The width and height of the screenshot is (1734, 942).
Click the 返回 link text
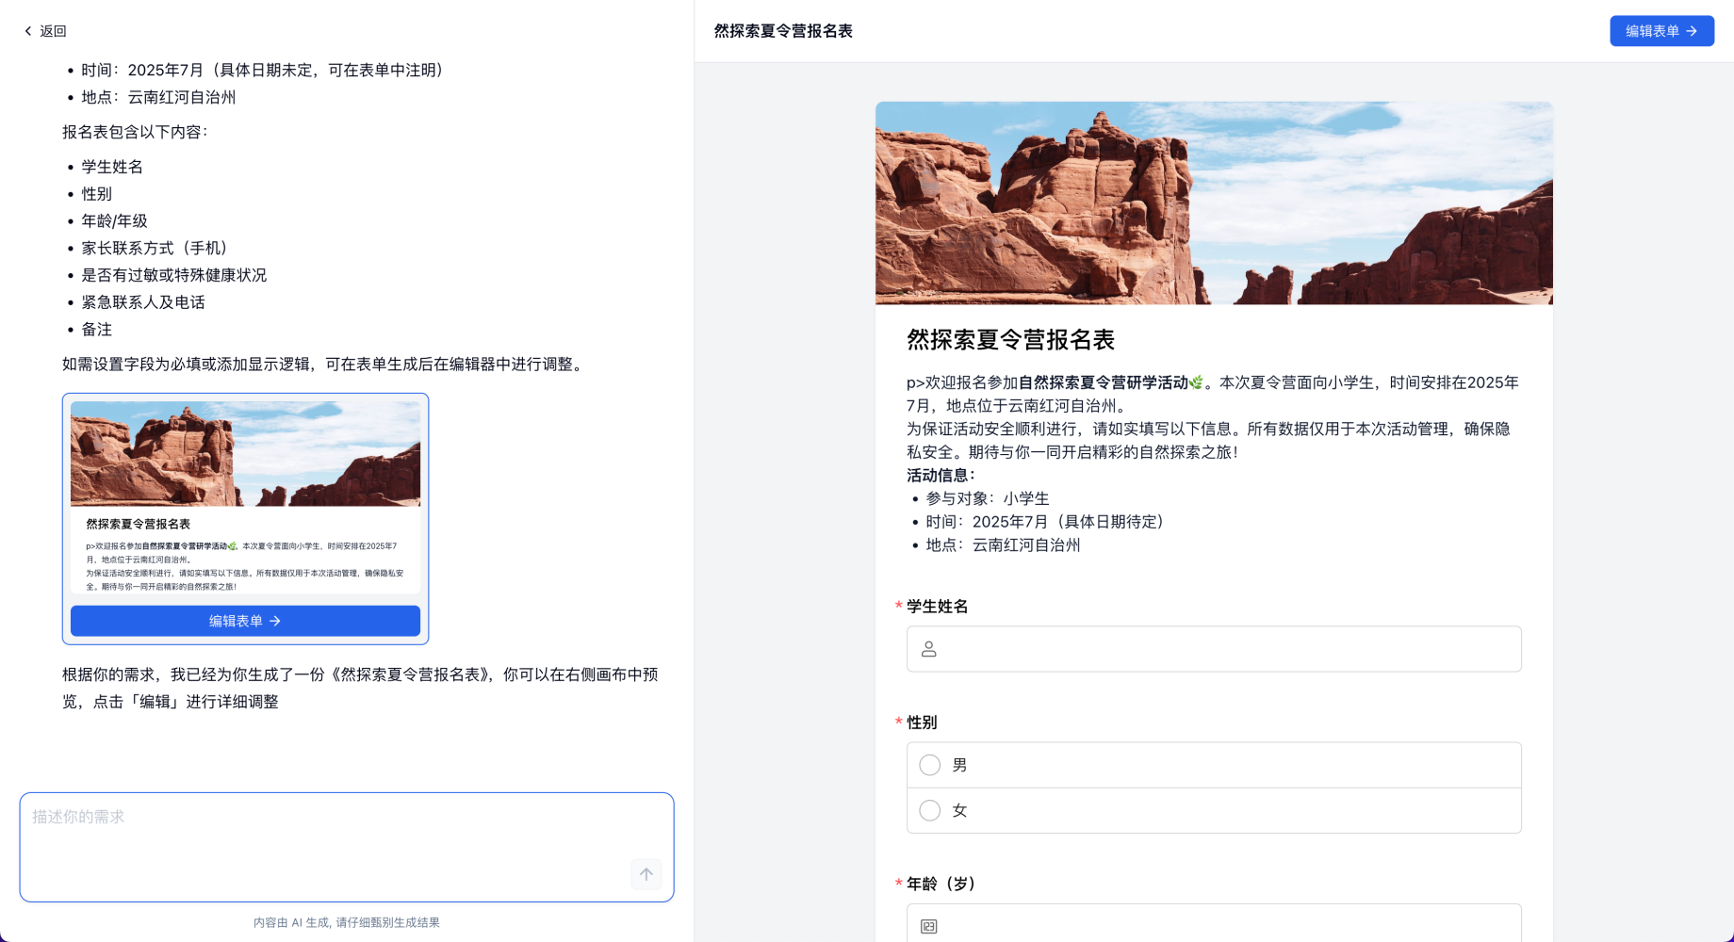pyautogui.click(x=54, y=31)
